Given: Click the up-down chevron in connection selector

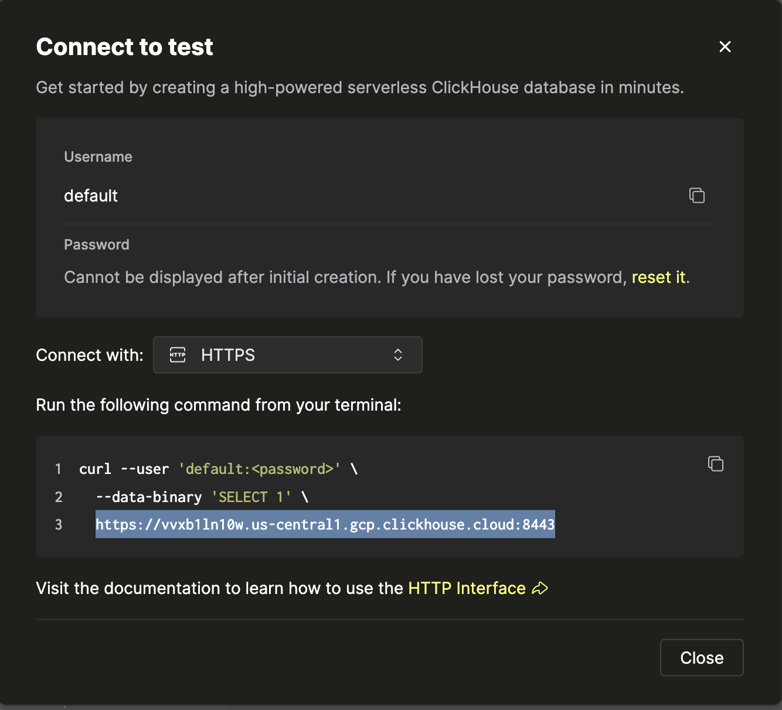Looking at the screenshot, I should tap(398, 355).
